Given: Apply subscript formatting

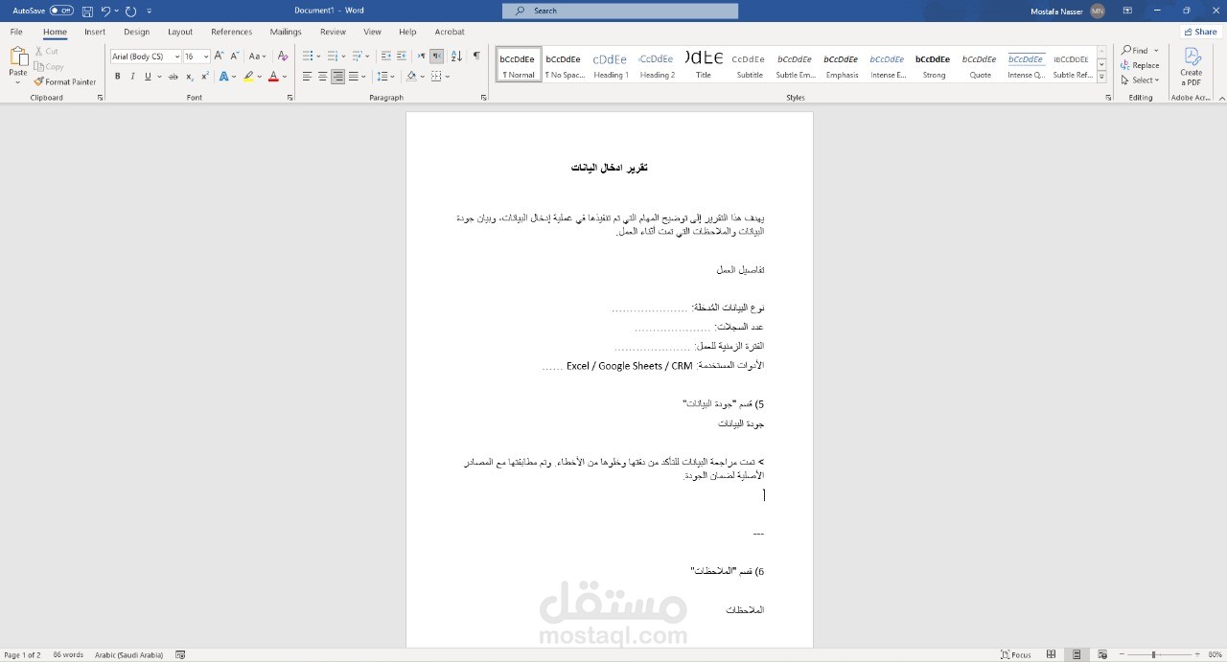Looking at the screenshot, I should point(190,77).
